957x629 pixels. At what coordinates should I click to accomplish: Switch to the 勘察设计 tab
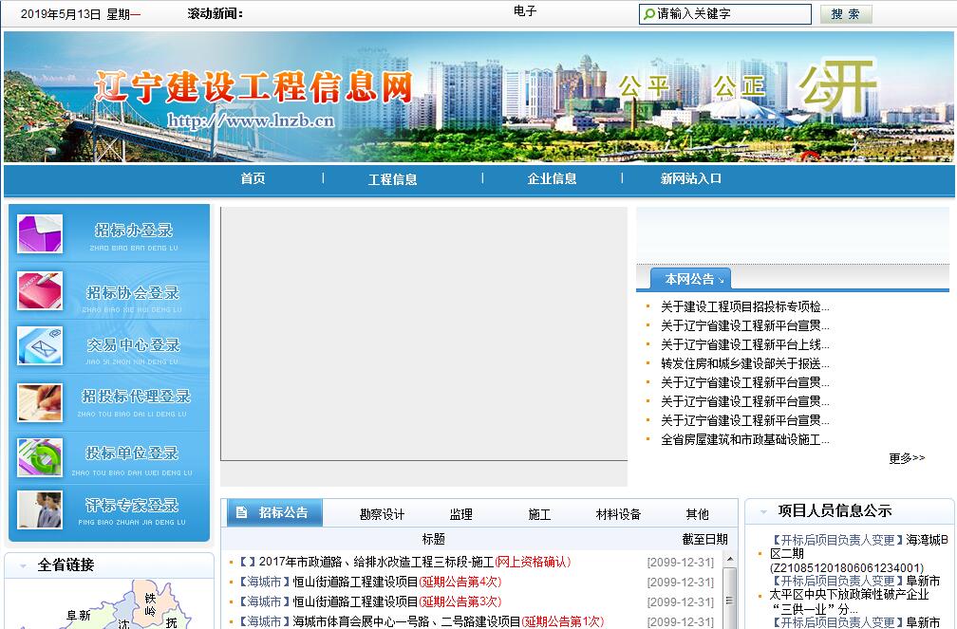pyautogui.click(x=382, y=514)
